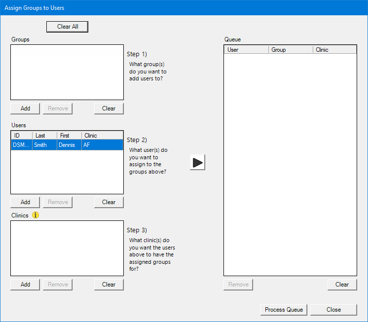This screenshot has width=368, height=322.
Task: Sort Users by Clinic column header
Action: coord(102,136)
